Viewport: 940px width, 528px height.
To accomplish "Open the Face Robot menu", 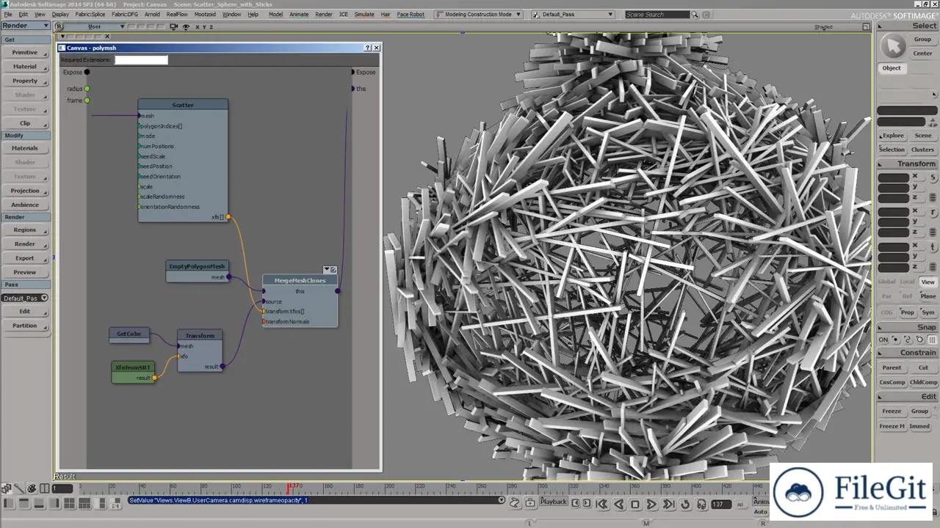I will pyautogui.click(x=411, y=14).
